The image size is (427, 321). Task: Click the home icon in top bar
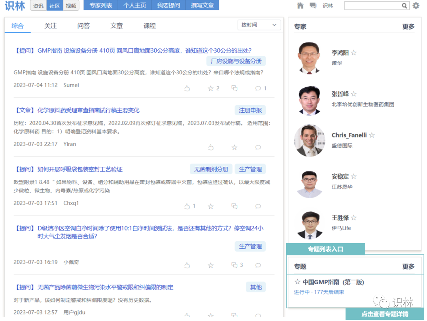click(300, 6)
